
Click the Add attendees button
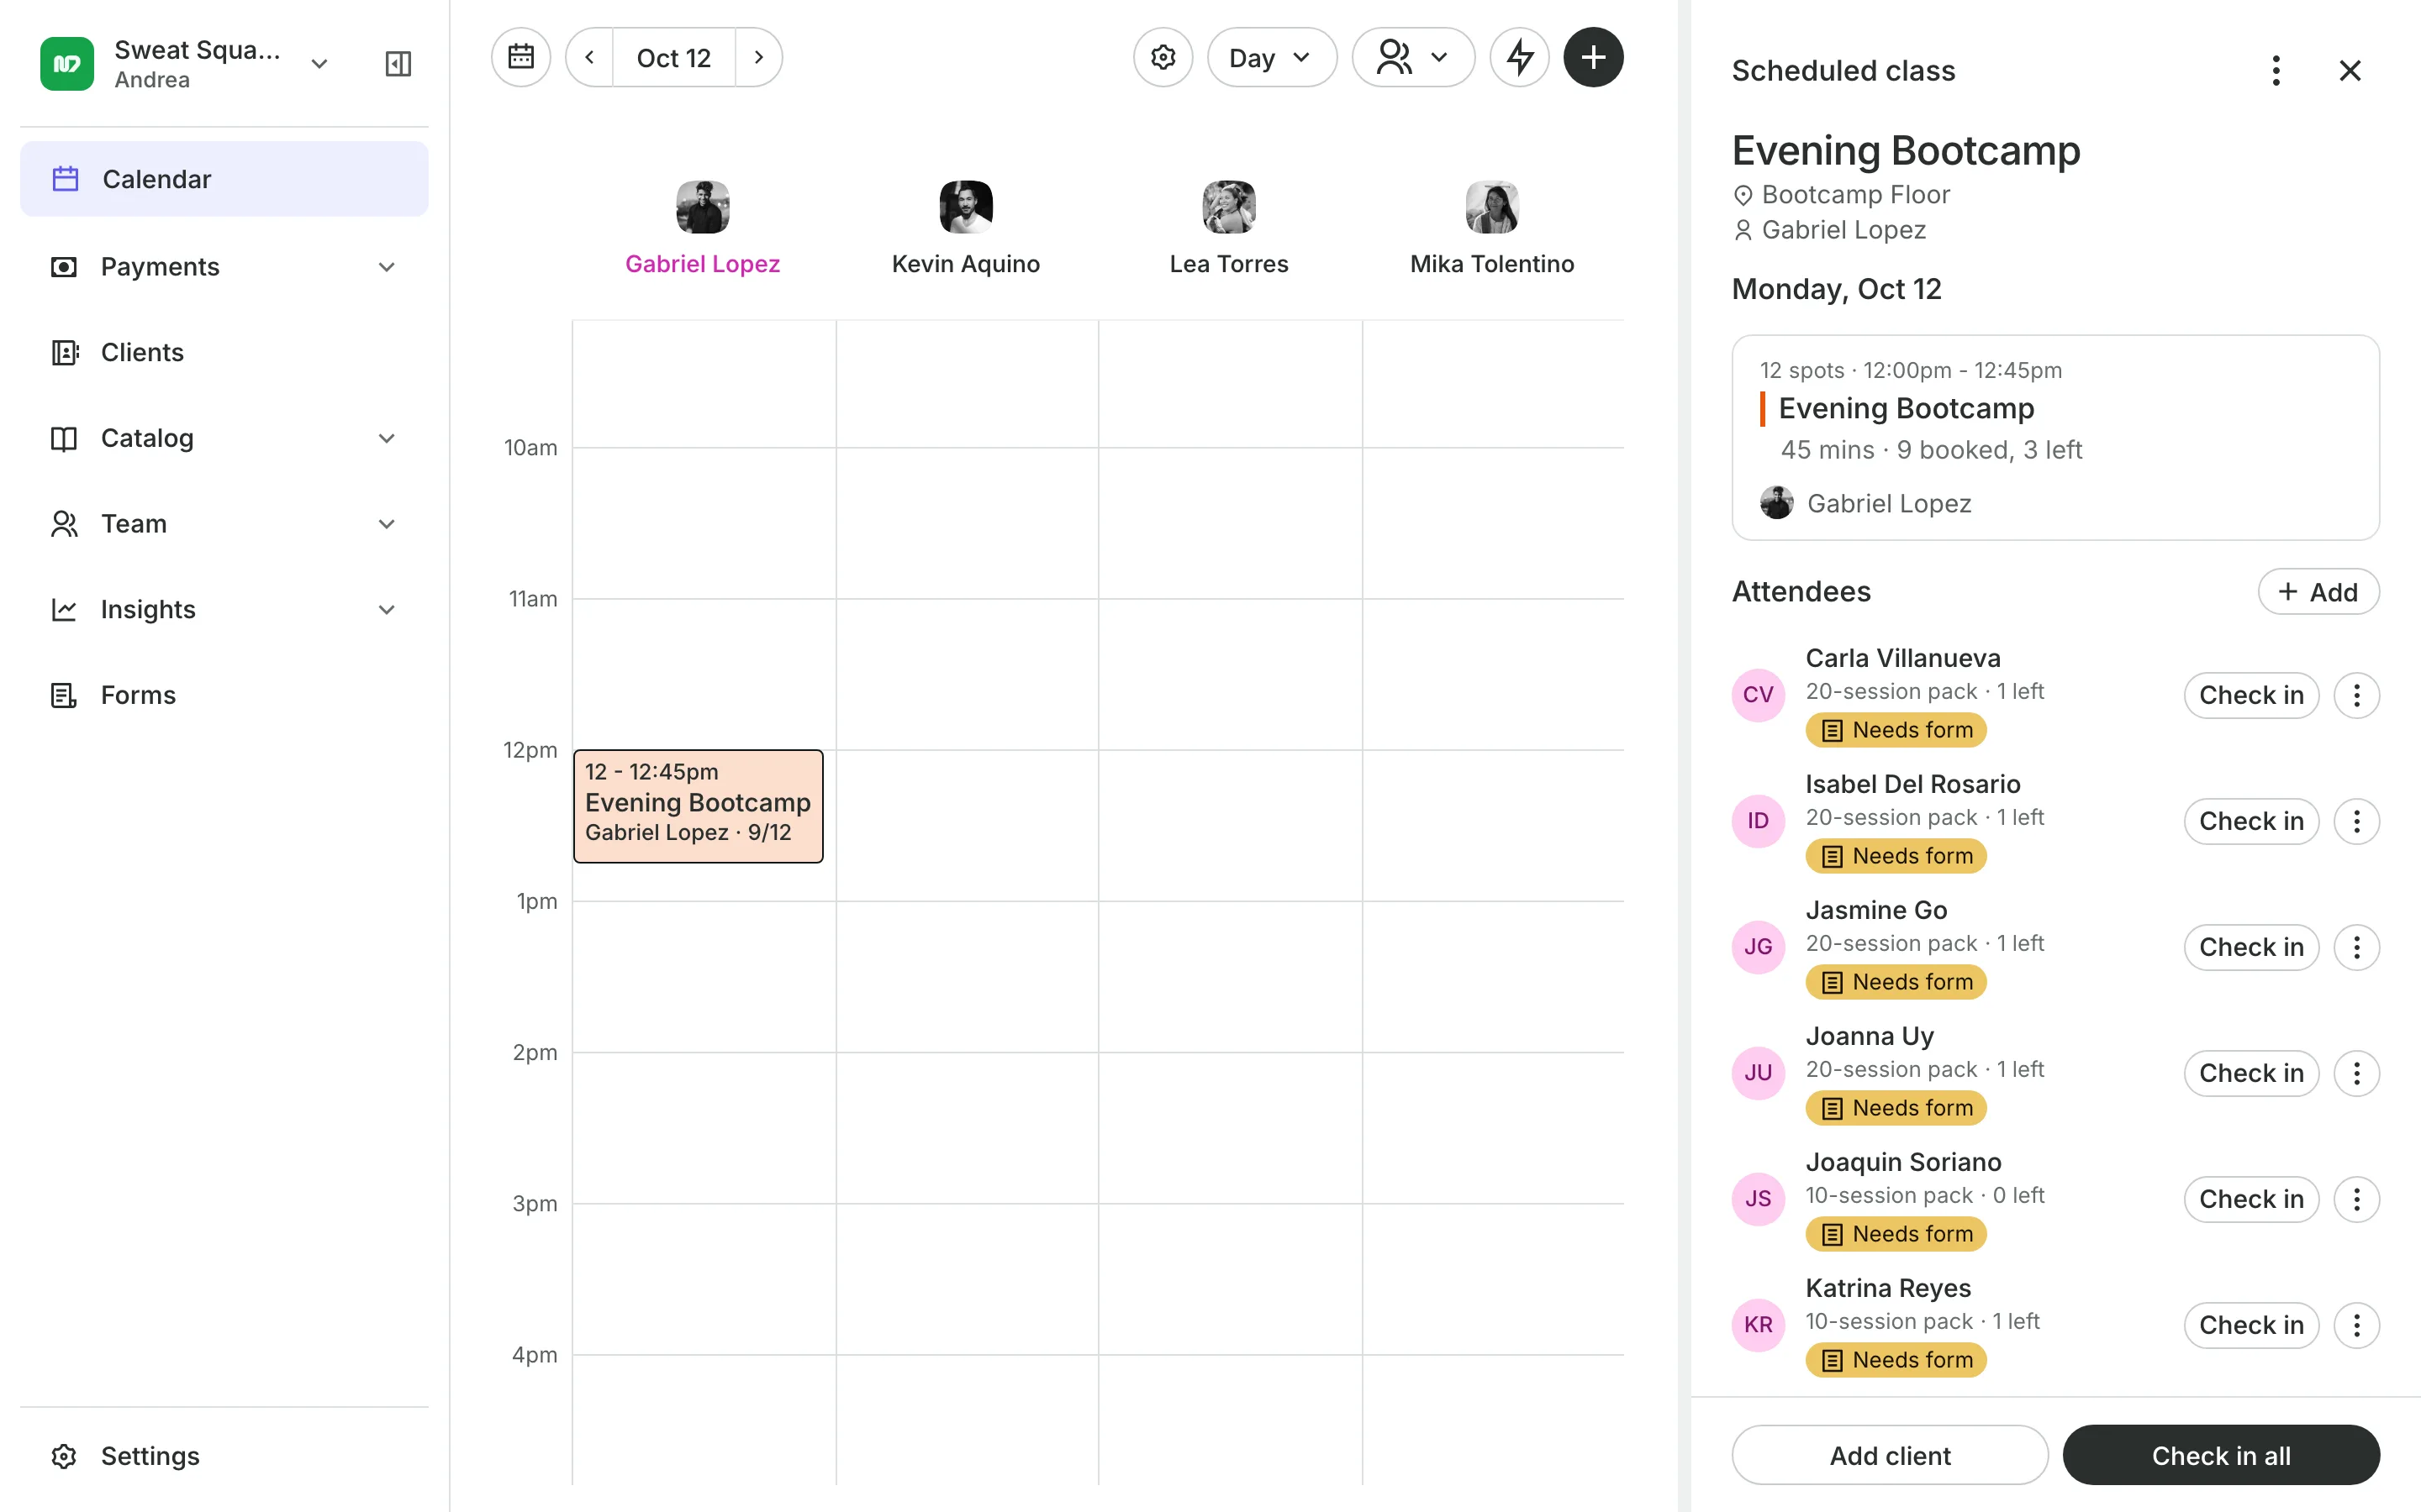coord(2318,592)
